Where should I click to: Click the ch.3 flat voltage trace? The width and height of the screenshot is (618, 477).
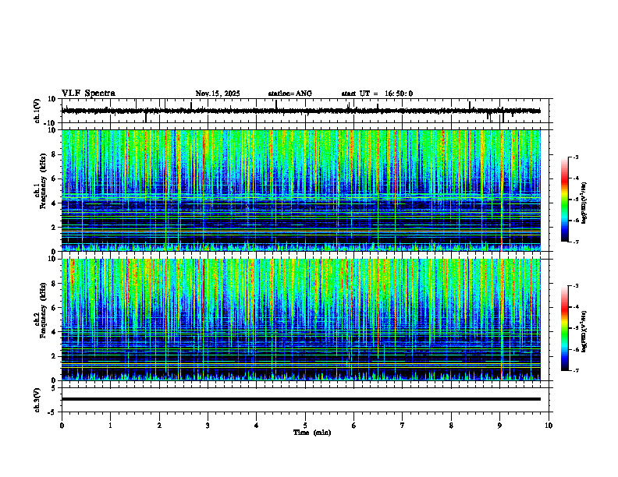pos(301,399)
